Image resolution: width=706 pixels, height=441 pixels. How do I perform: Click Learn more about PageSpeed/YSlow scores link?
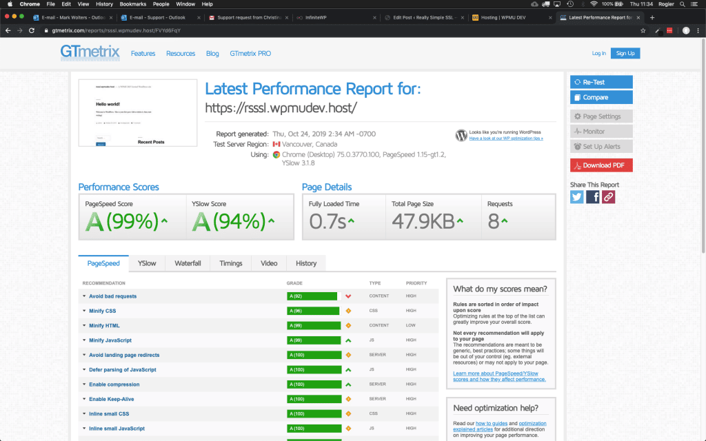(499, 376)
